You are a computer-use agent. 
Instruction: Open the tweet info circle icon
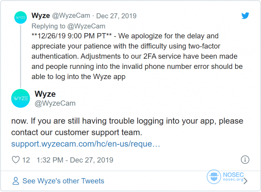pos(245,160)
